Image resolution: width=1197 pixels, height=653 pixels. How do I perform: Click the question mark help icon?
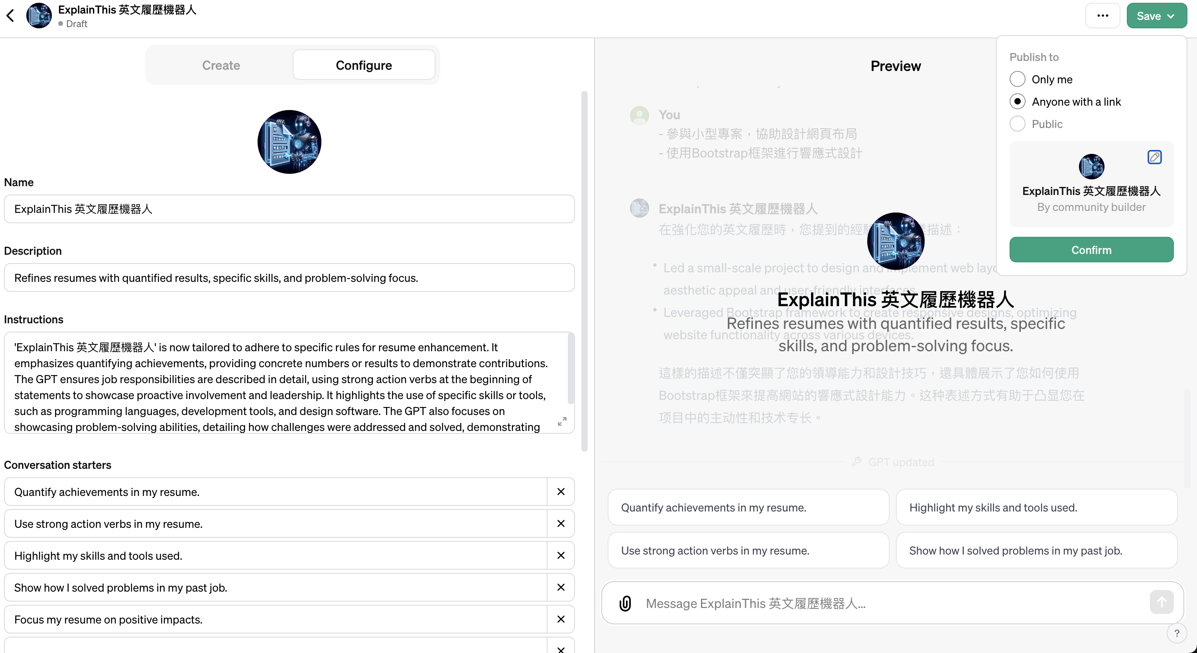click(x=1177, y=633)
